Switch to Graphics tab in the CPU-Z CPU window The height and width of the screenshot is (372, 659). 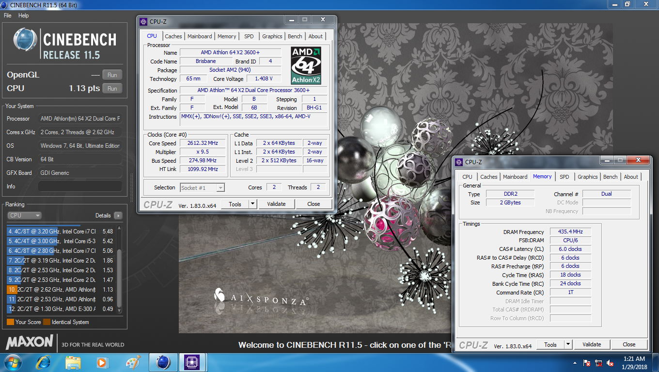pos(272,36)
